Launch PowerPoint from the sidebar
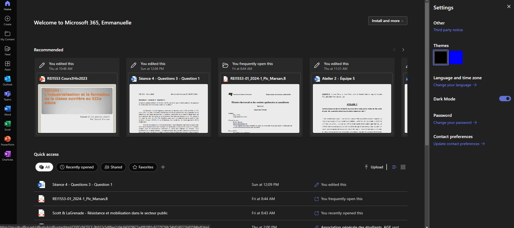This screenshot has height=228, width=514. [8, 141]
